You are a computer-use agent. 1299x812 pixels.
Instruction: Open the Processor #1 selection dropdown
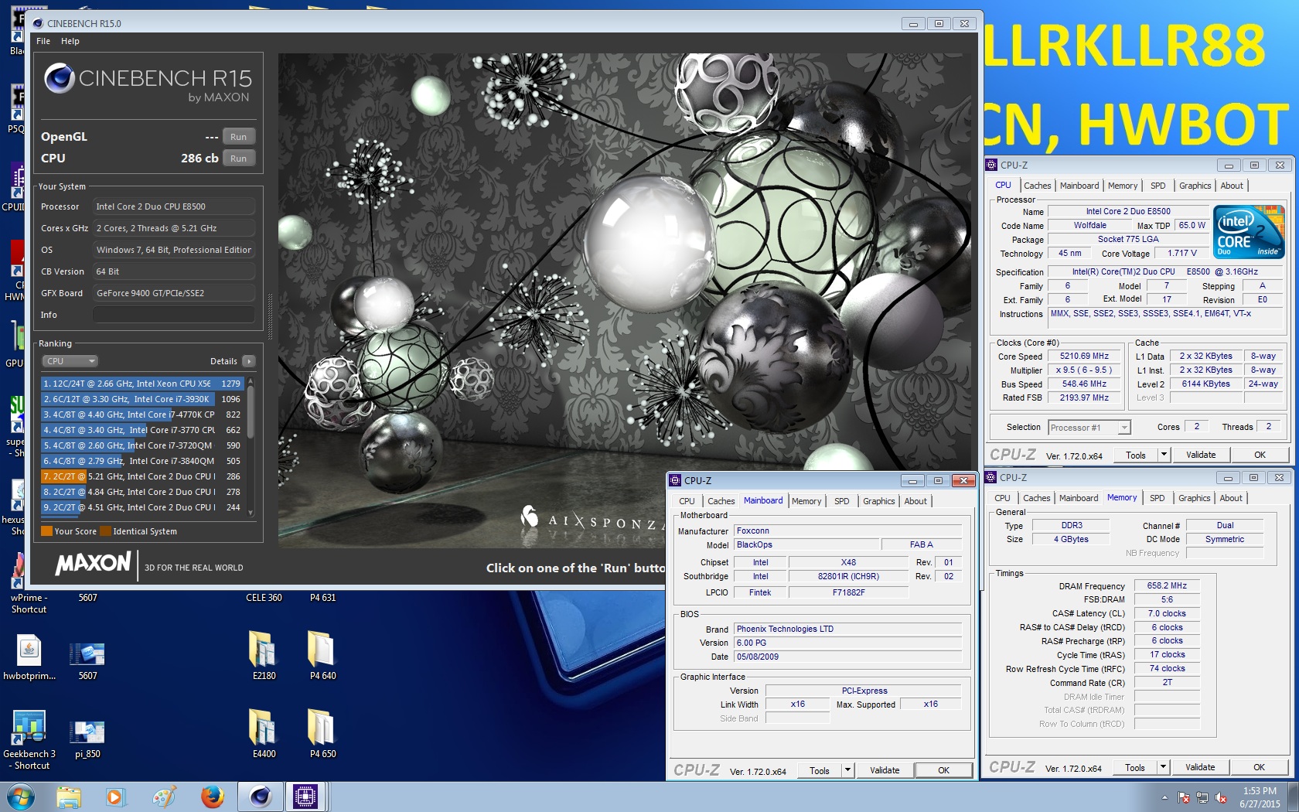[1089, 428]
